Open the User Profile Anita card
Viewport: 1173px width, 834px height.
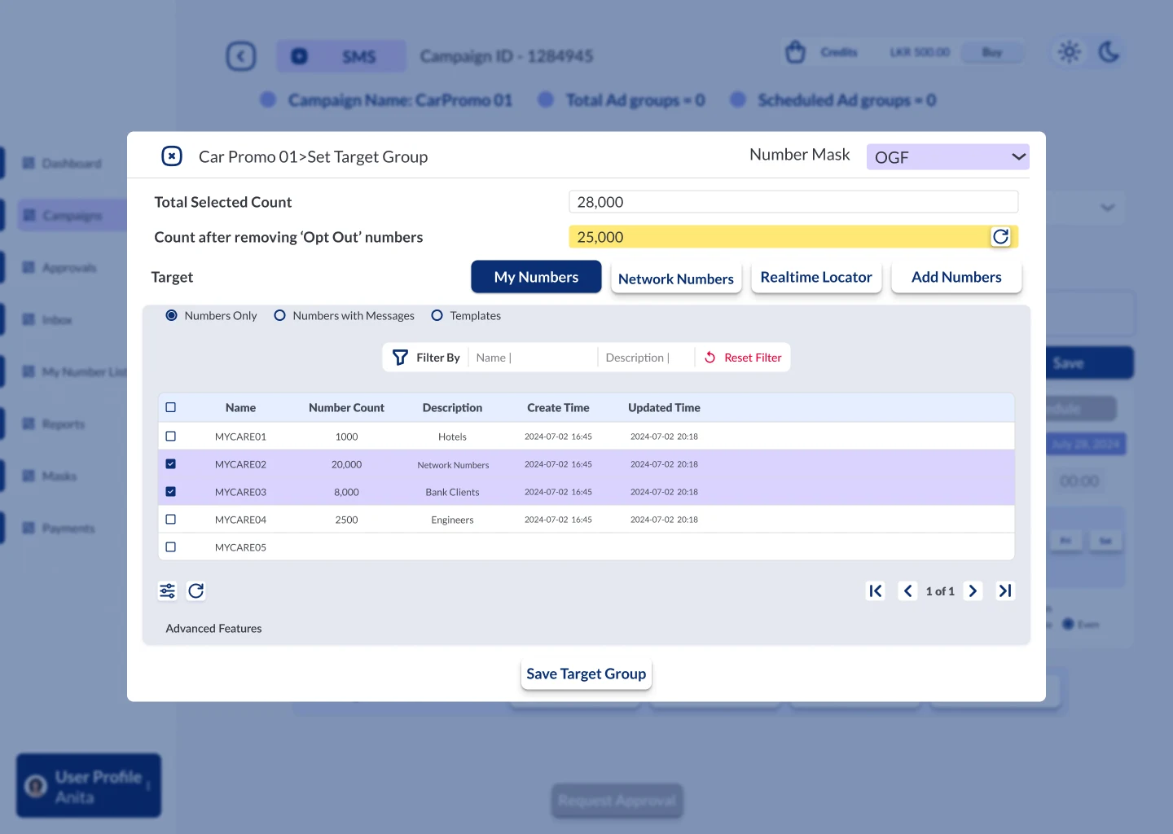pyautogui.click(x=89, y=786)
